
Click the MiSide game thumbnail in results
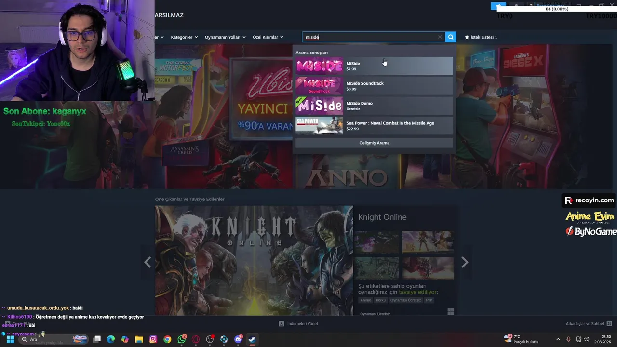pyautogui.click(x=319, y=66)
